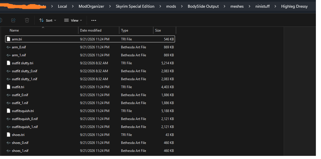Click the Share icon in toolbar

[13, 20]
